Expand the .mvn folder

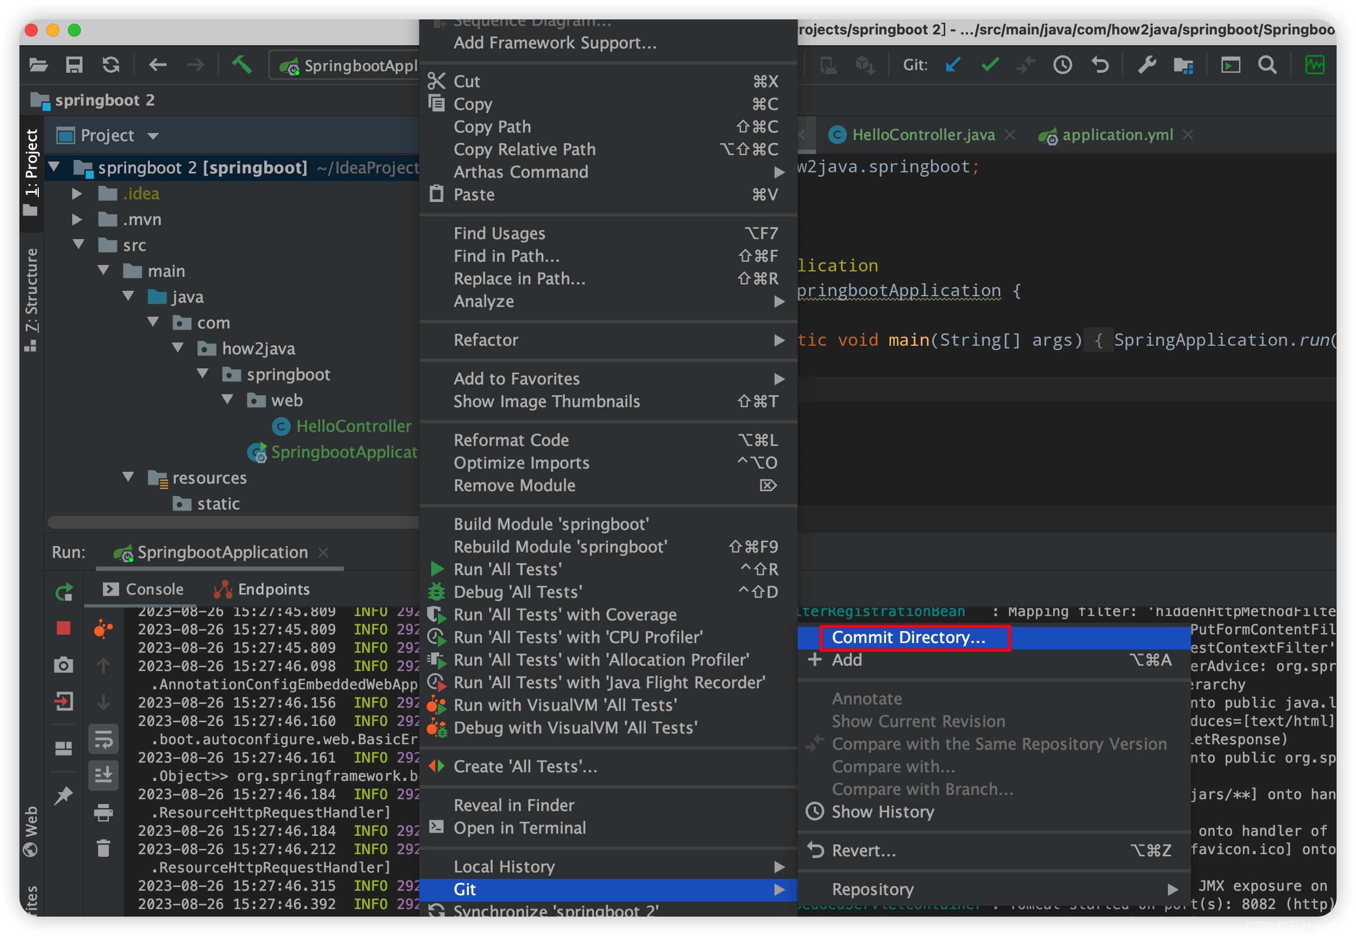click(77, 219)
